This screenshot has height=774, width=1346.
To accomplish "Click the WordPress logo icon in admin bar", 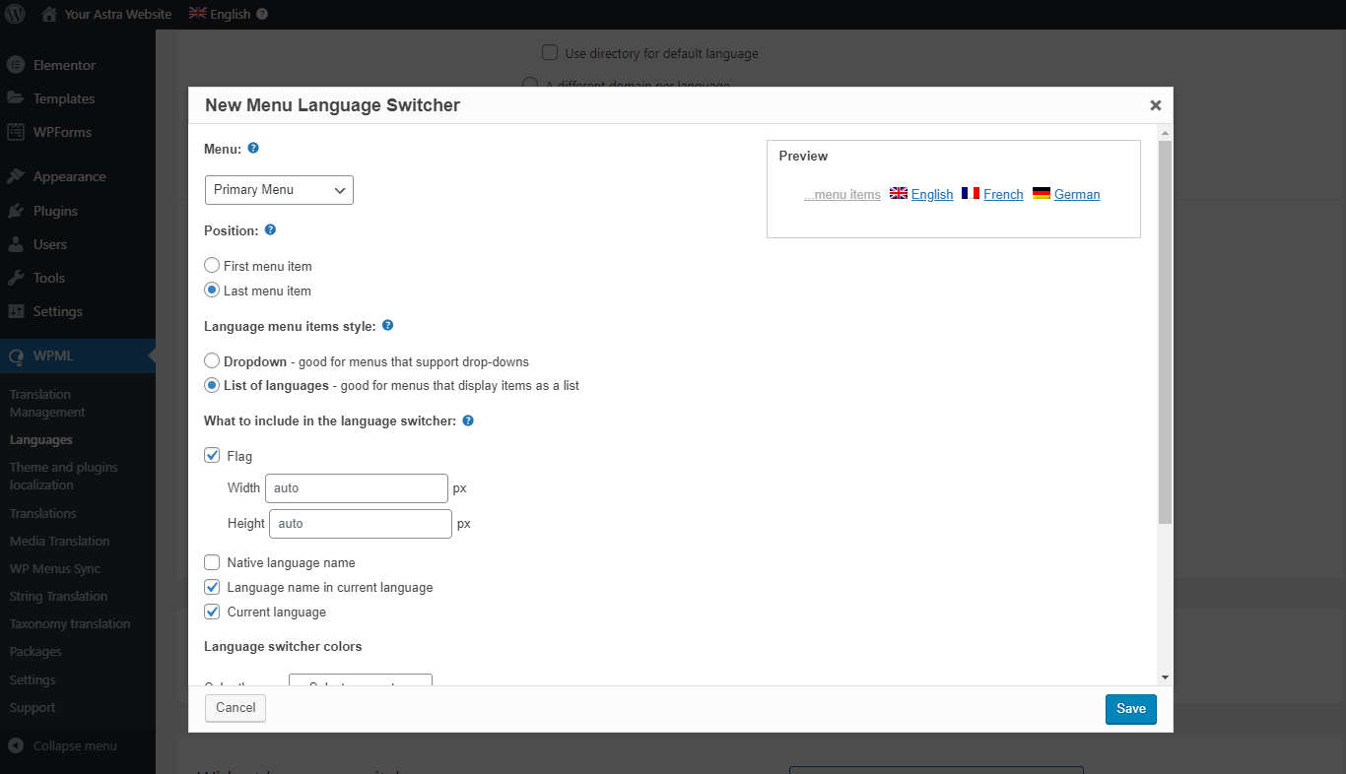I will coord(15,14).
